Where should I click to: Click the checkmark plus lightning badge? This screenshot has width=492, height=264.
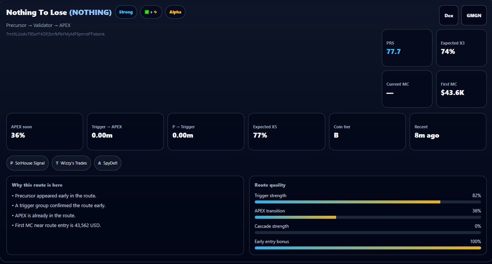[x=151, y=12]
